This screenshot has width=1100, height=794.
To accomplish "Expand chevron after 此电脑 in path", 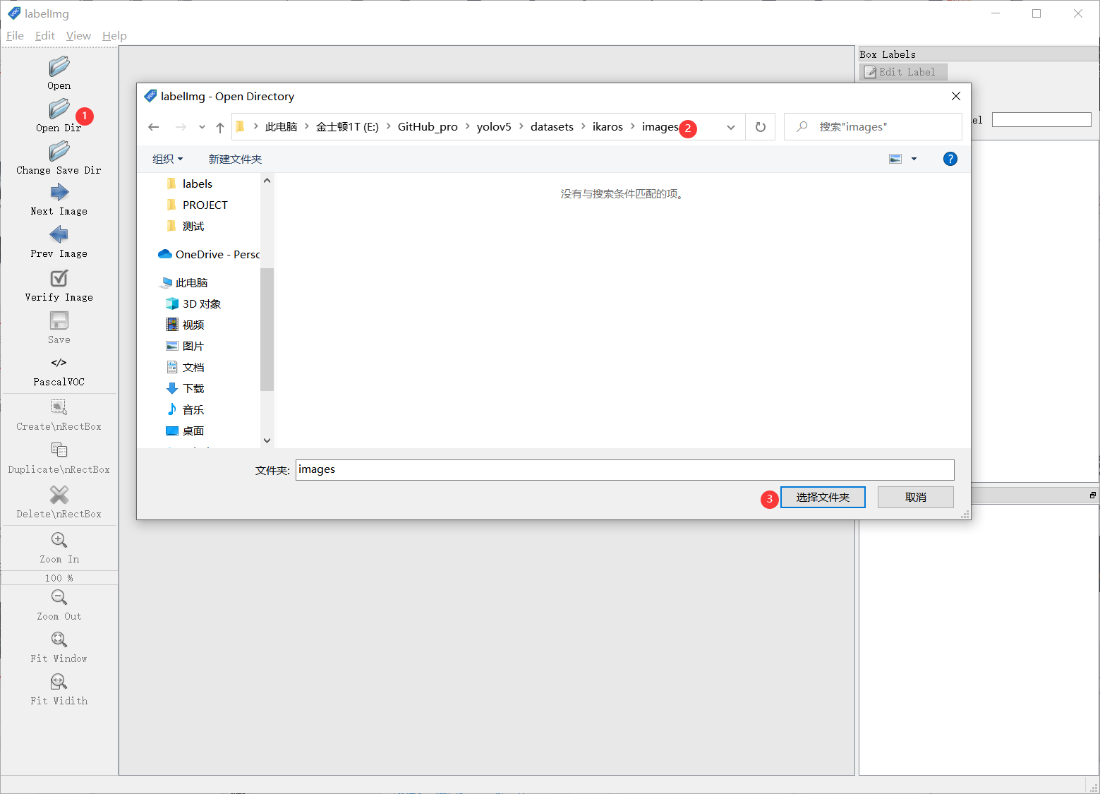I will pyautogui.click(x=307, y=126).
